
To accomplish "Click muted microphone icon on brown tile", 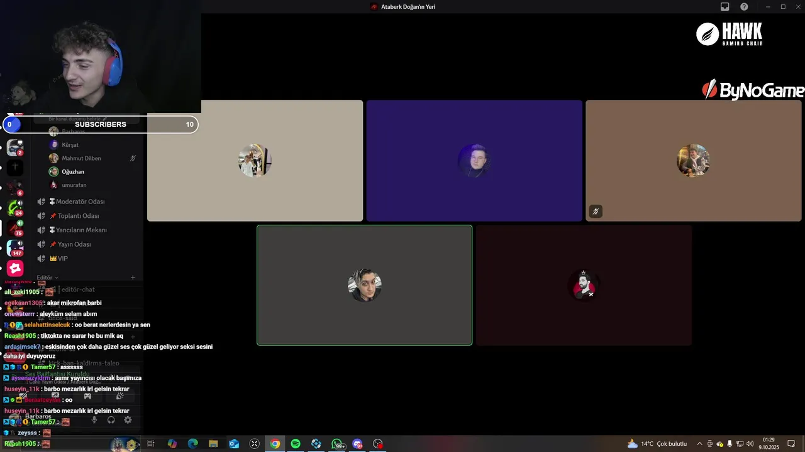I will click(596, 212).
